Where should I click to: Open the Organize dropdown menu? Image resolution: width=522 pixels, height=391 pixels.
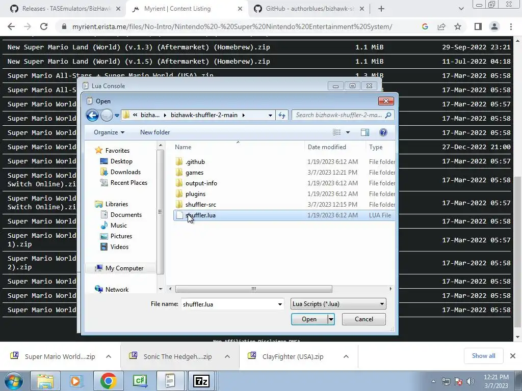coord(109,132)
